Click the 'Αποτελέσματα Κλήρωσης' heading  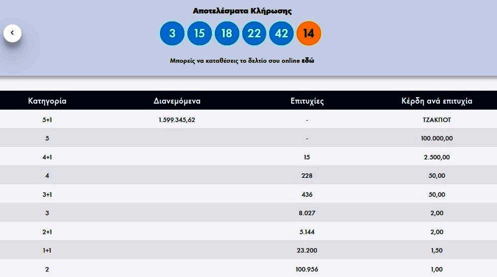click(x=242, y=10)
